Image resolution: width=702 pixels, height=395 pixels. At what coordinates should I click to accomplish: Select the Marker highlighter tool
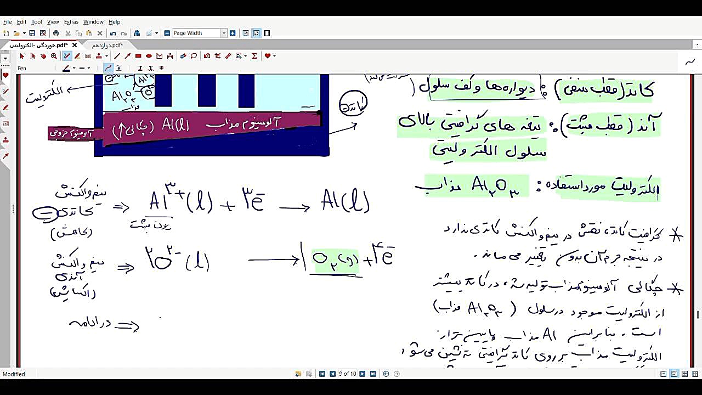(77, 56)
